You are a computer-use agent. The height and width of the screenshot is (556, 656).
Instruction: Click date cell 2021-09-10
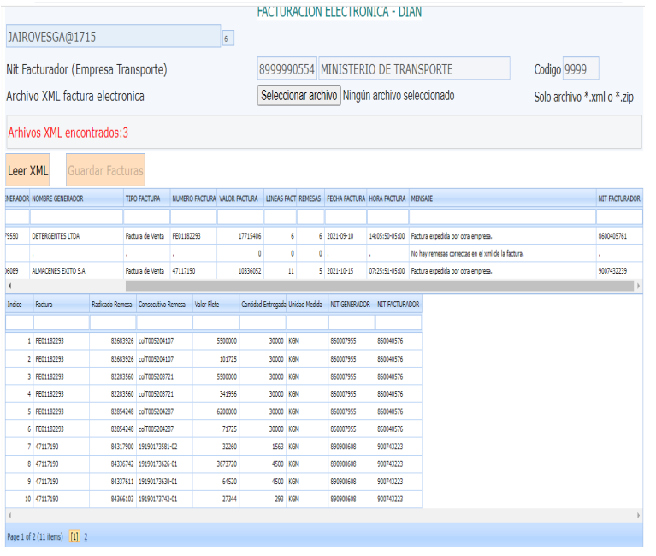pos(346,236)
